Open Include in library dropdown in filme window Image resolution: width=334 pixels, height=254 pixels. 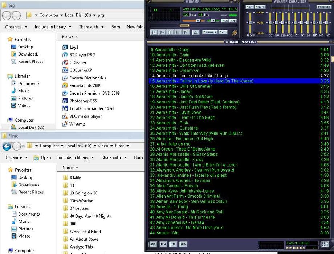pyautogui.click(x=76, y=157)
